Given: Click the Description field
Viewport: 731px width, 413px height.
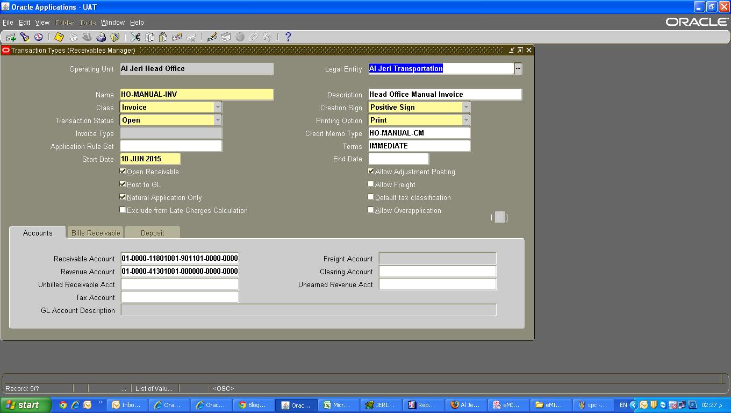Looking at the screenshot, I should (445, 94).
